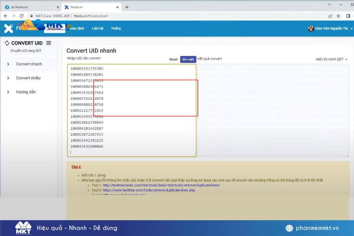Reload the page with the browser refresh icon
Viewport: 354px width, 236px height.
22,16
